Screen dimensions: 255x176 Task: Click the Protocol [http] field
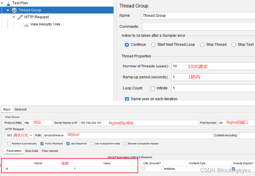coord(38,123)
